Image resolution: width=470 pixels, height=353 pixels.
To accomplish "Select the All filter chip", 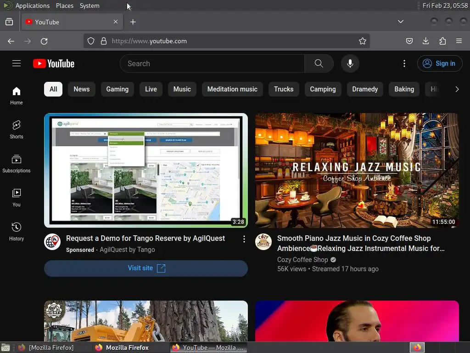I will (53, 89).
